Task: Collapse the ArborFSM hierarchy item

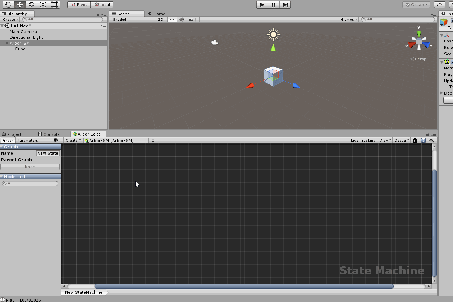Action: pyautogui.click(x=7, y=43)
